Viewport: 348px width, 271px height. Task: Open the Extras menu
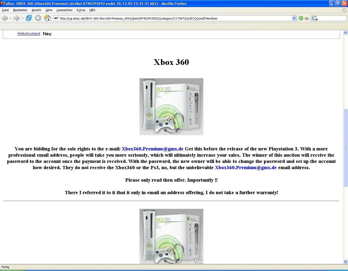pyautogui.click(x=81, y=10)
